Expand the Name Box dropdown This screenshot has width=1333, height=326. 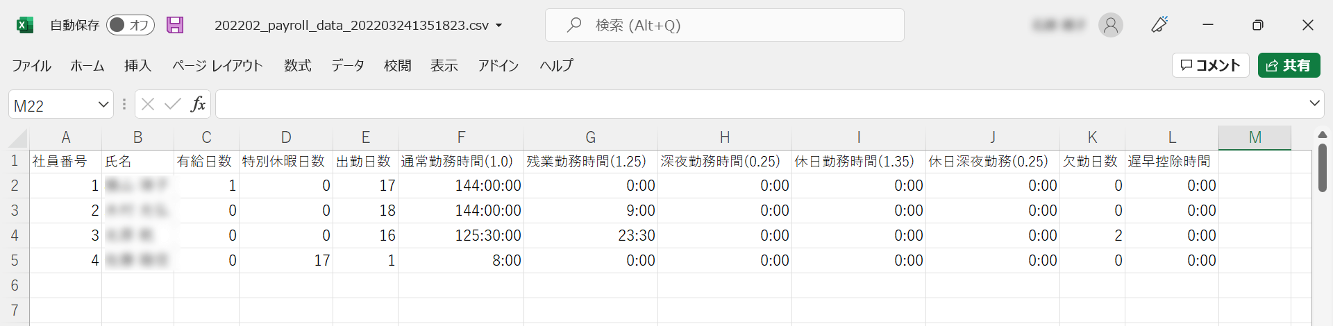(103, 105)
